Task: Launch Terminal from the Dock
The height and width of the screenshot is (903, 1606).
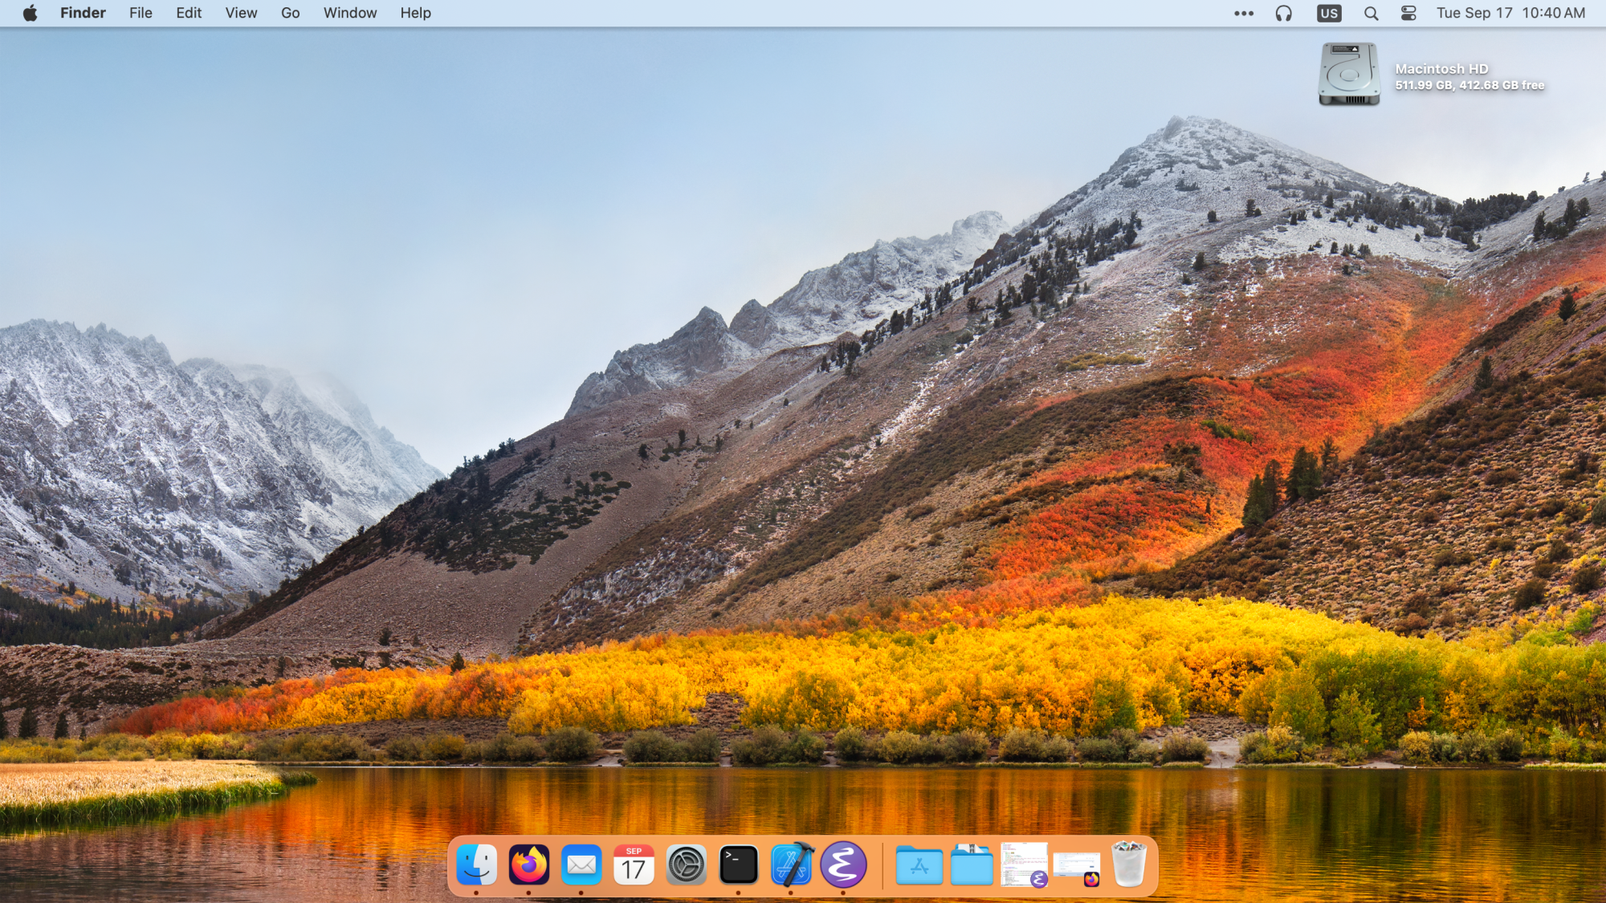Action: tap(738, 865)
